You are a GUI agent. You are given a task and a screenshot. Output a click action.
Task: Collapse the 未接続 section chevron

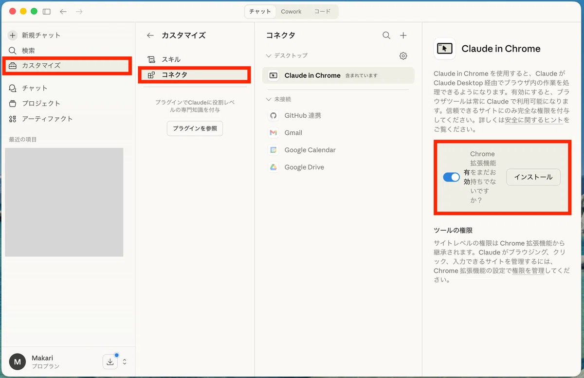click(268, 99)
